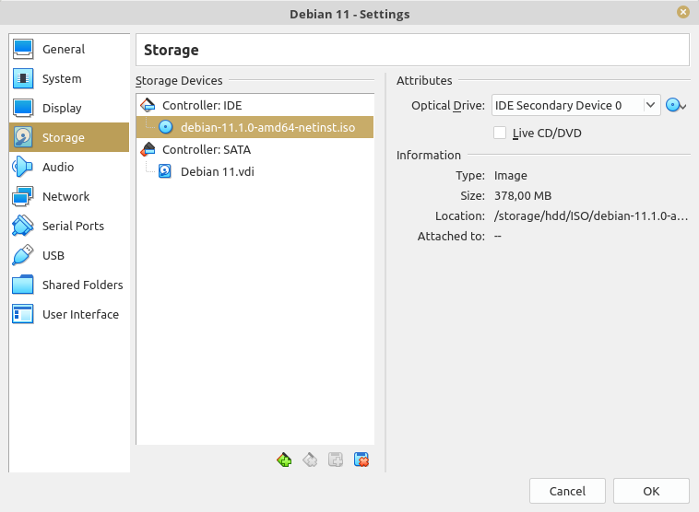The image size is (699, 512).
Task: Open the System settings category
Action: coord(69,78)
